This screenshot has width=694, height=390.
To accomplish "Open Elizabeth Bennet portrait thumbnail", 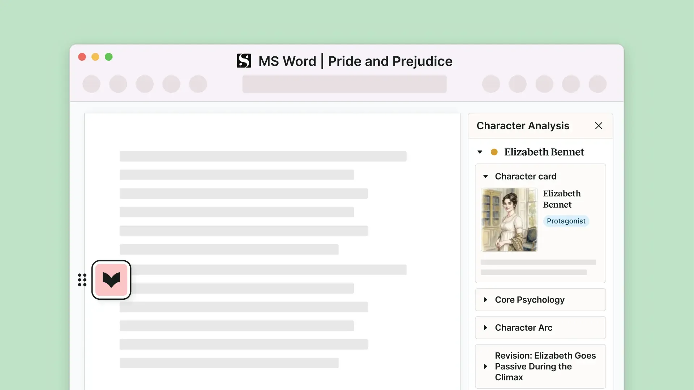I will 509,220.
